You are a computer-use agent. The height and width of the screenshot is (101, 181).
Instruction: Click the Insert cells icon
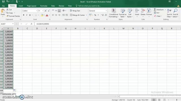click(137, 11)
